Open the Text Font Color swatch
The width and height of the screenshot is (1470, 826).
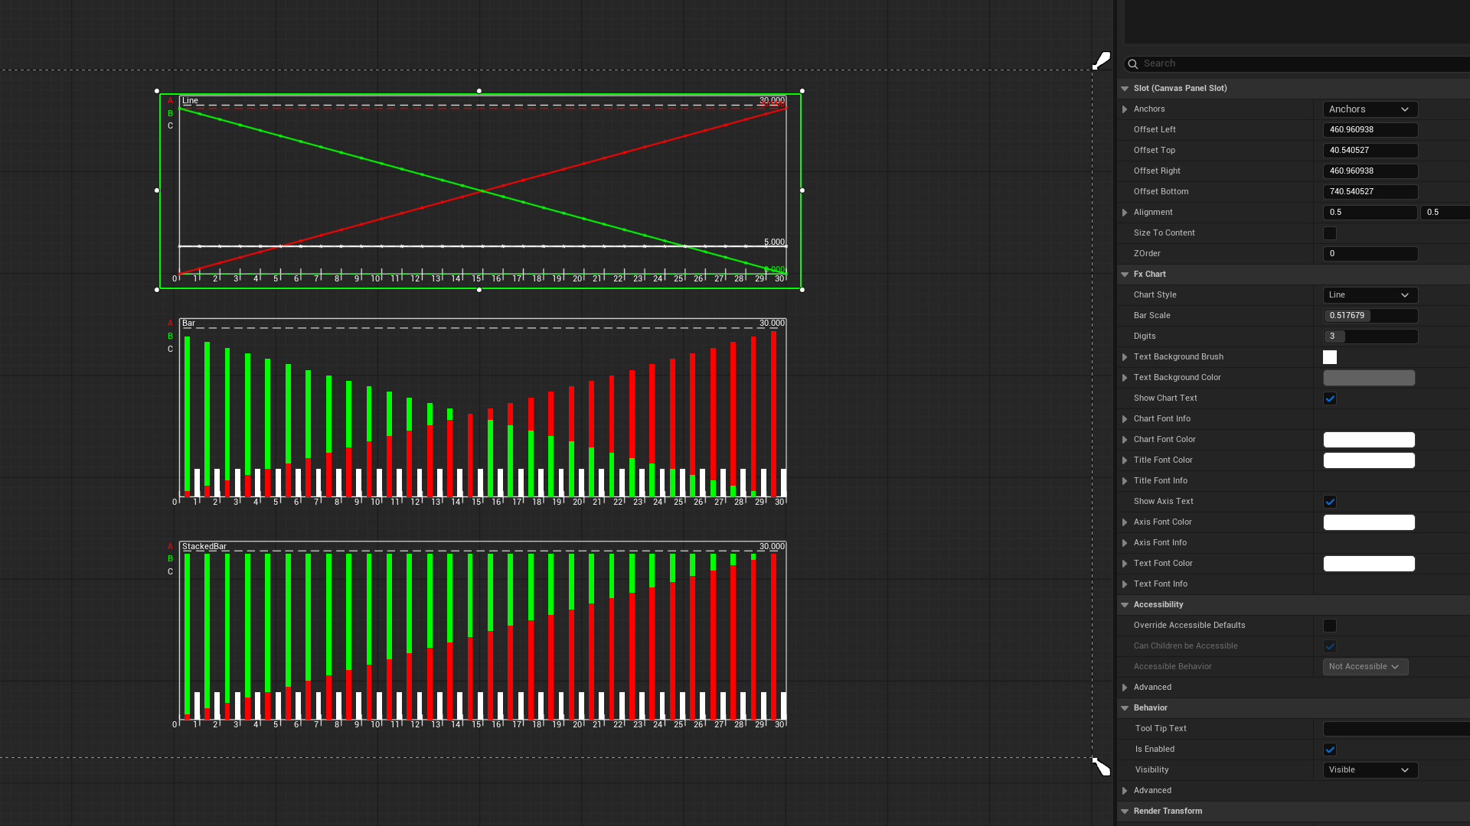[x=1369, y=564]
